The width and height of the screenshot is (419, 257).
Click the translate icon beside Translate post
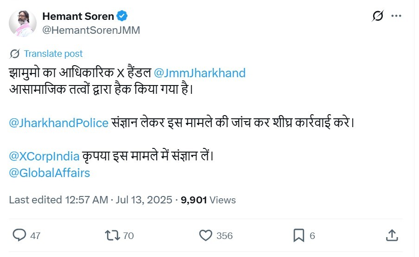[x=15, y=54]
